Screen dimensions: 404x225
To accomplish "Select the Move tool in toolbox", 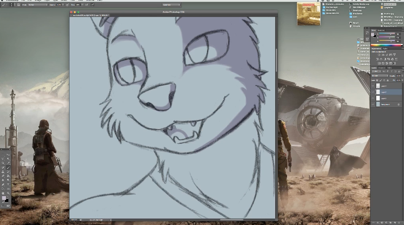I will click(x=8, y=154).
